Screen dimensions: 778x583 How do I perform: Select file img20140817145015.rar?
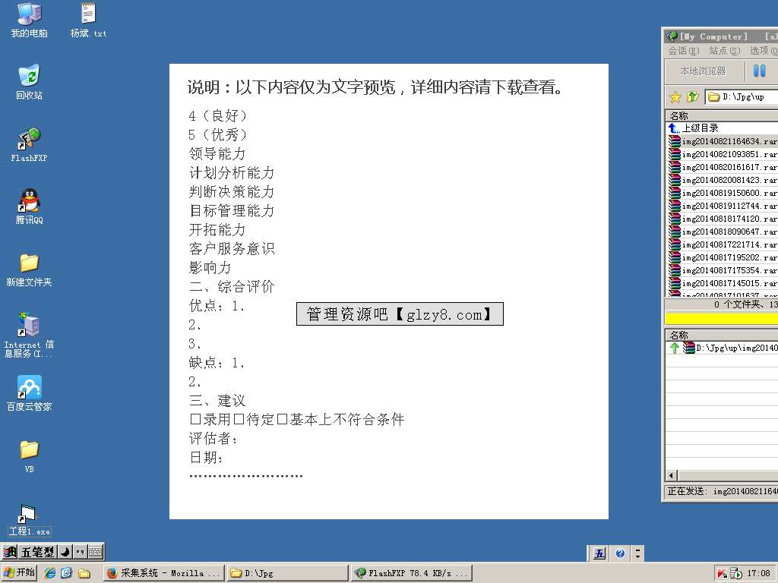722,283
